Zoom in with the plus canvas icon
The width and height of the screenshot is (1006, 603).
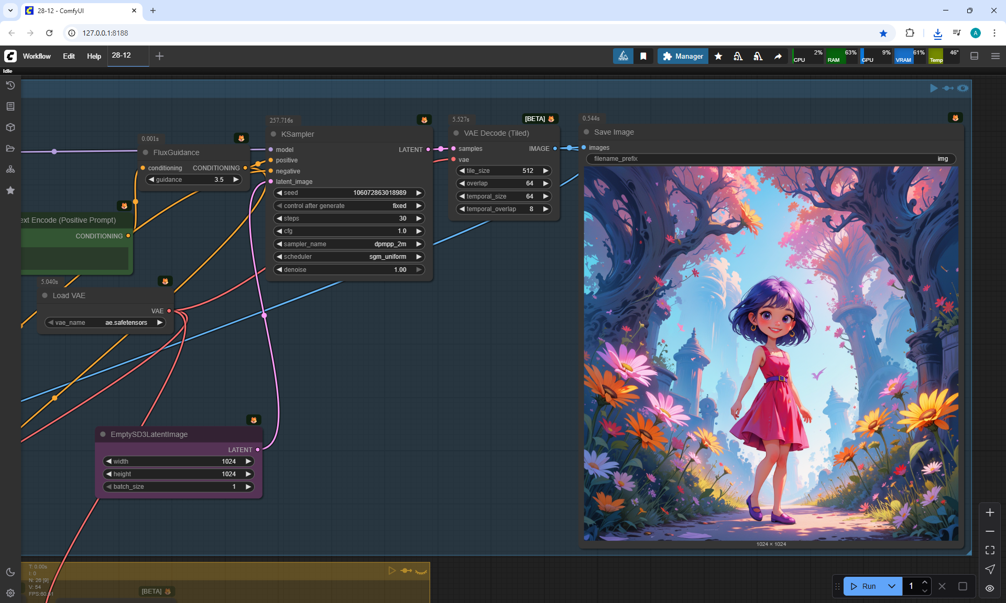click(990, 512)
